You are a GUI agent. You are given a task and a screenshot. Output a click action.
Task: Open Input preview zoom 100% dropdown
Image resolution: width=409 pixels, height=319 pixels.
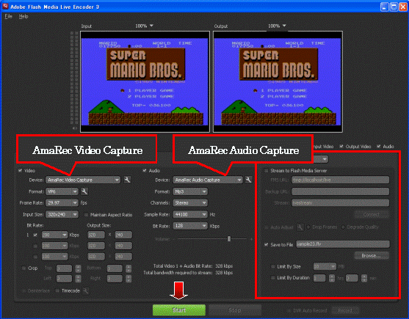[x=144, y=26]
